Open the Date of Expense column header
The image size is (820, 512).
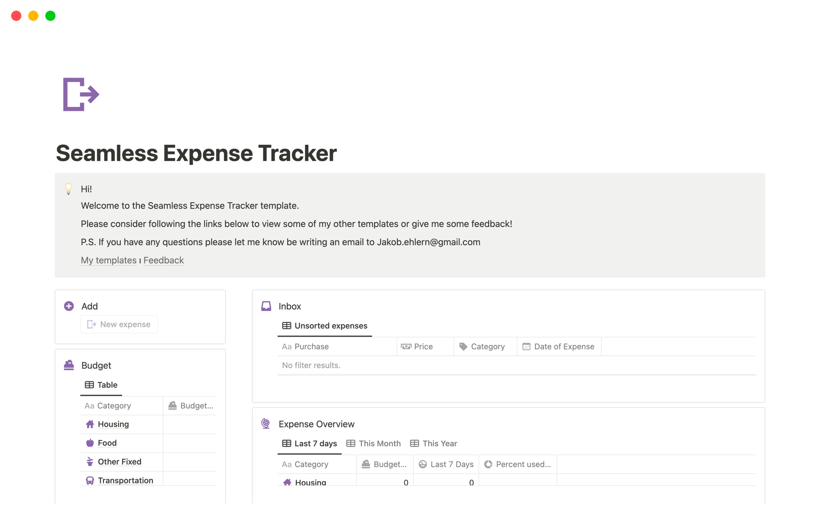click(559, 346)
